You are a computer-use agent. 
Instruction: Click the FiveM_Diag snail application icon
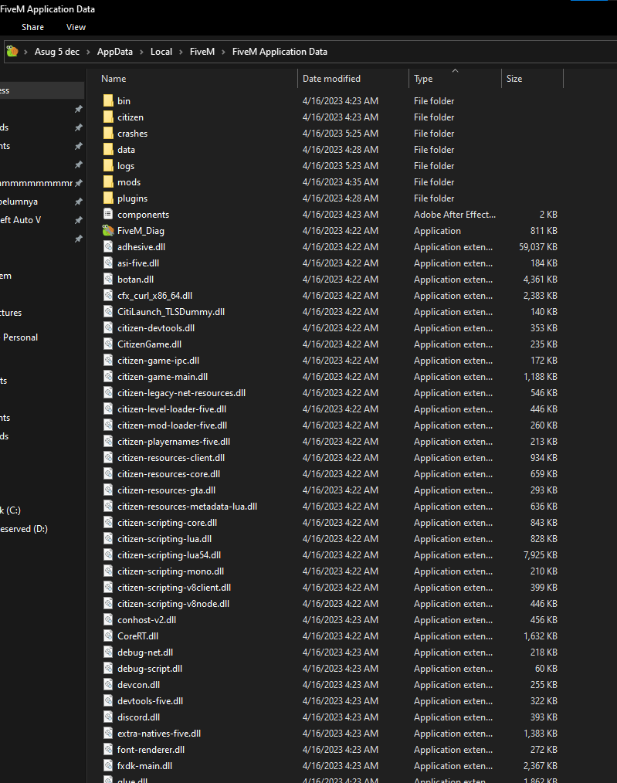click(x=108, y=231)
